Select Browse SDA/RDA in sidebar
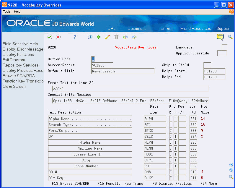The height and width of the screenshot is (188, 235). click(19, 76)
